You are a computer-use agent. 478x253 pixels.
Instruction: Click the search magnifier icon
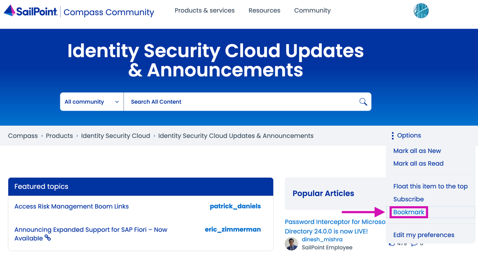pyautogui.click(x=363, y=102)
